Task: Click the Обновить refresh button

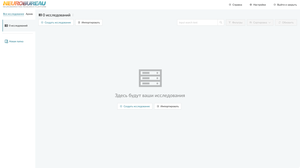Action: [x=286, y=22]
